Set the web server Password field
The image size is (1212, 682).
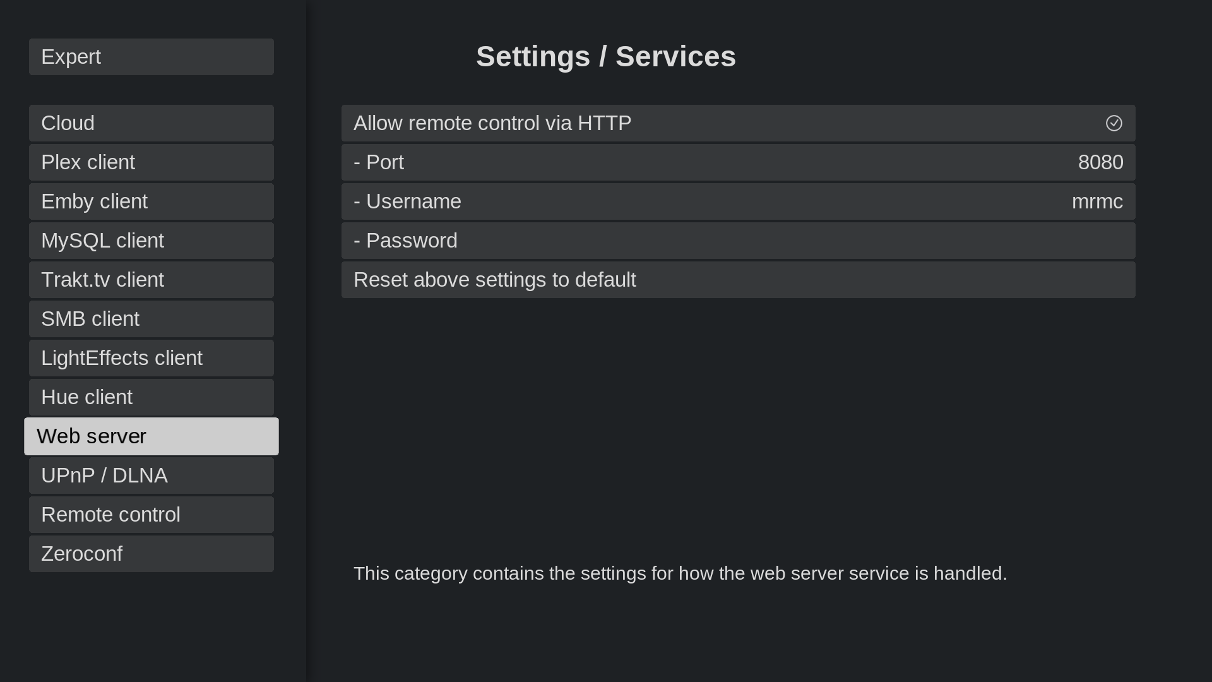(737, 241)
